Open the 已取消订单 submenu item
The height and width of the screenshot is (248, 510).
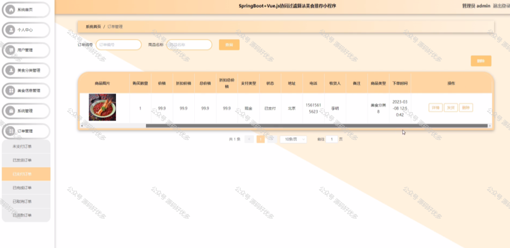tap(26, 201)
